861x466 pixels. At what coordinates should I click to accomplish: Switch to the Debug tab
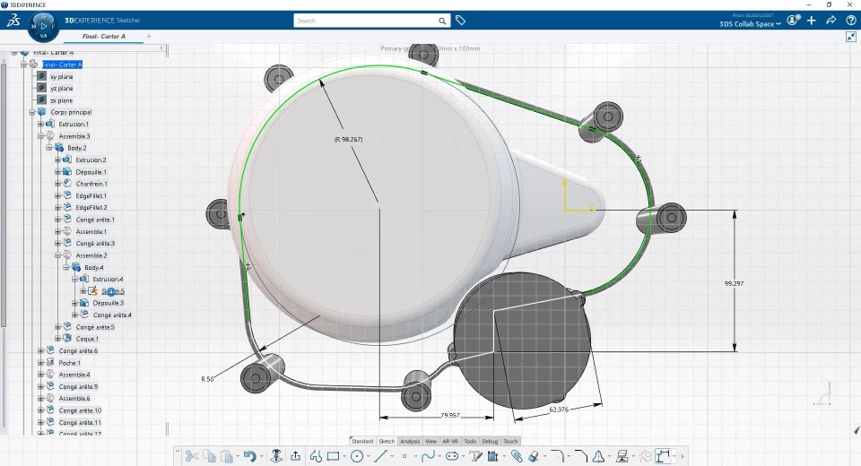click(490, 441)
